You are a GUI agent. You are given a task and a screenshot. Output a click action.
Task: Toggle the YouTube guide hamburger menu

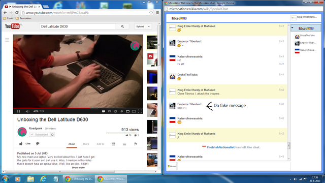tap(7, 40)
